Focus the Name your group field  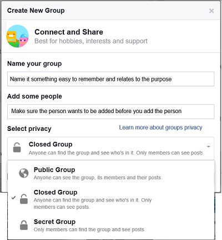tap(111, 79)
